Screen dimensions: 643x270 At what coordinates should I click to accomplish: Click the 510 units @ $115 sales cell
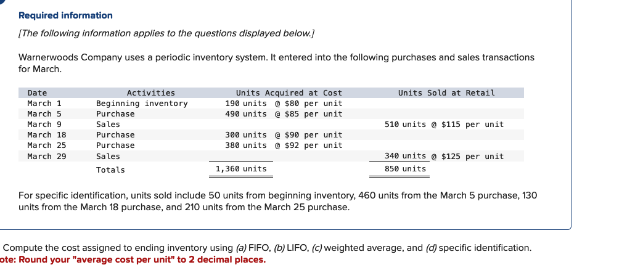click(x=444, y=125)
